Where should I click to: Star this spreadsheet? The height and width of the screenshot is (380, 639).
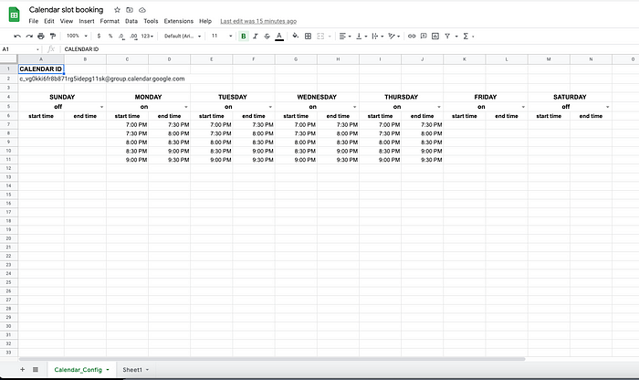point(118,10)
